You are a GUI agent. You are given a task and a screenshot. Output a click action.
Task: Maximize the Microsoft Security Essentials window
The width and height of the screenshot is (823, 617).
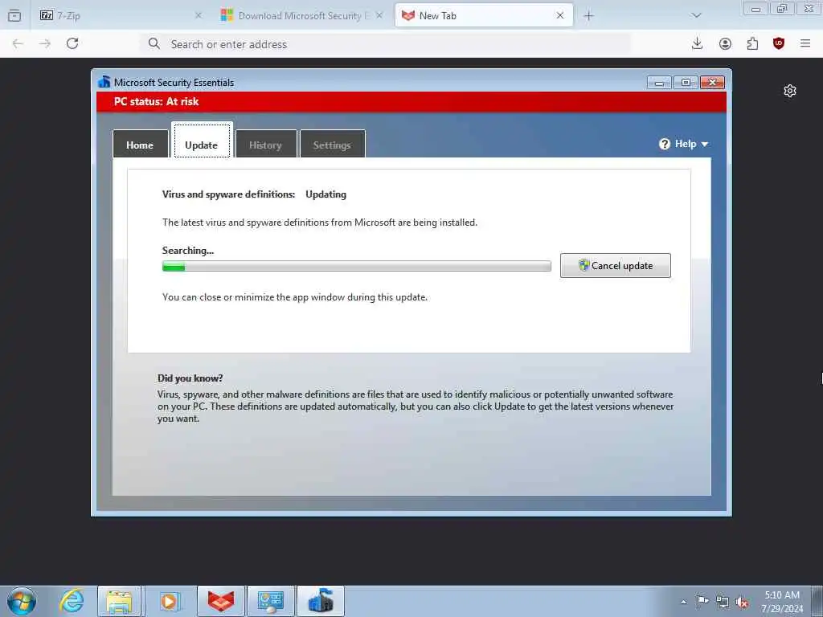click(686, 83)
